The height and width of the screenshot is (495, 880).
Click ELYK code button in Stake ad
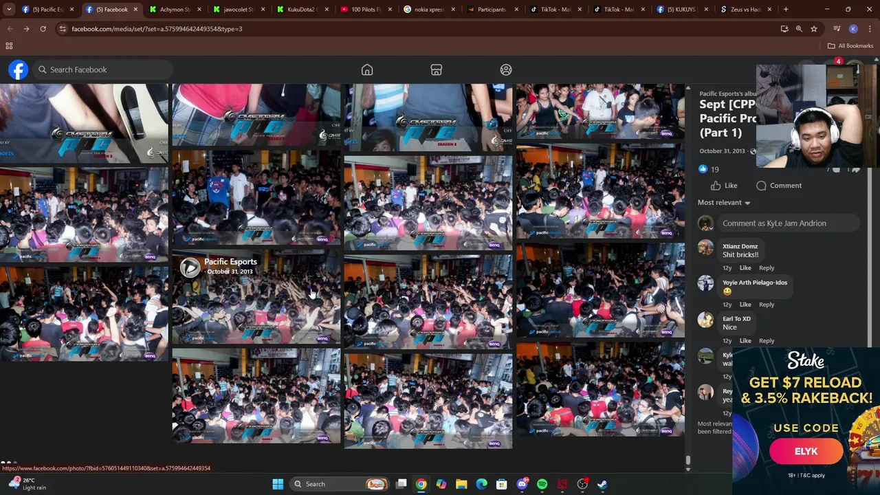pyautogui.click(x=806, y=452)
